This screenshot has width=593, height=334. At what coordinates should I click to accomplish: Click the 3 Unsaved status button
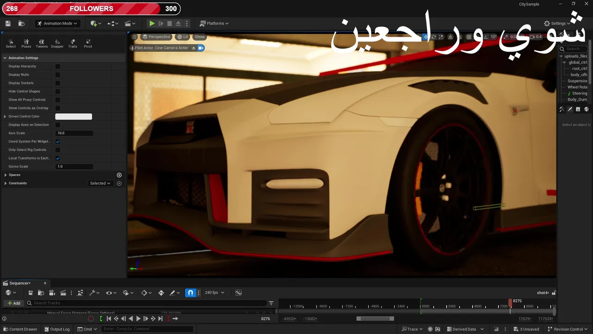(526, 329)
